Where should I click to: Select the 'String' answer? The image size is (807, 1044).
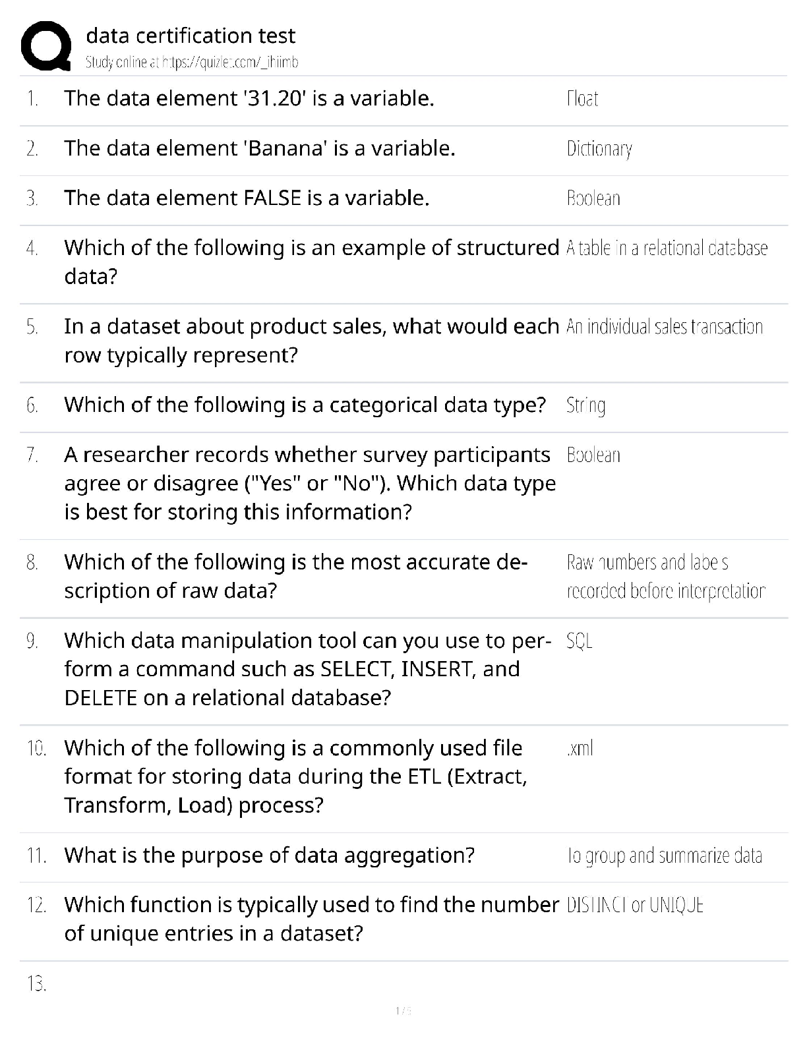[586, 405]
